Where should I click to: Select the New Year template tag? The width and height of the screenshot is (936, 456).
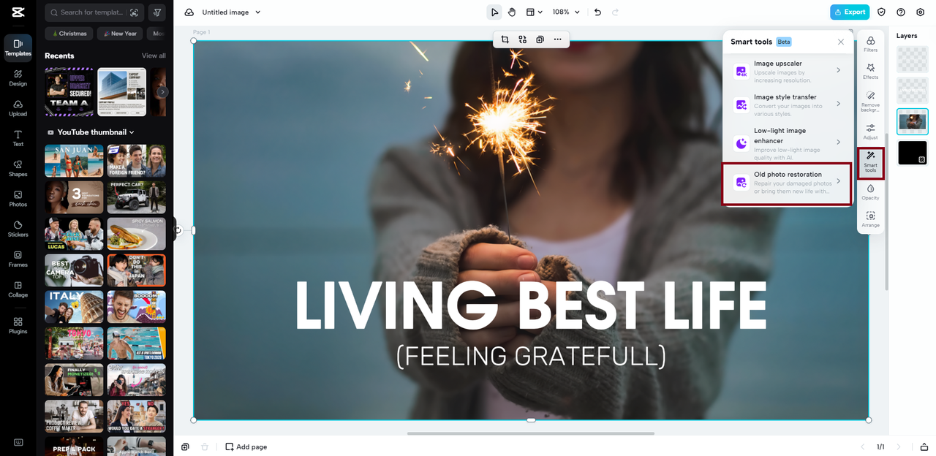[120, 34]
